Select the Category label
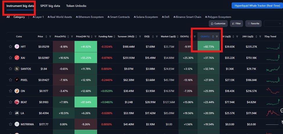Image resolution: width=283 pixels, height=134 pixels. 19,17
